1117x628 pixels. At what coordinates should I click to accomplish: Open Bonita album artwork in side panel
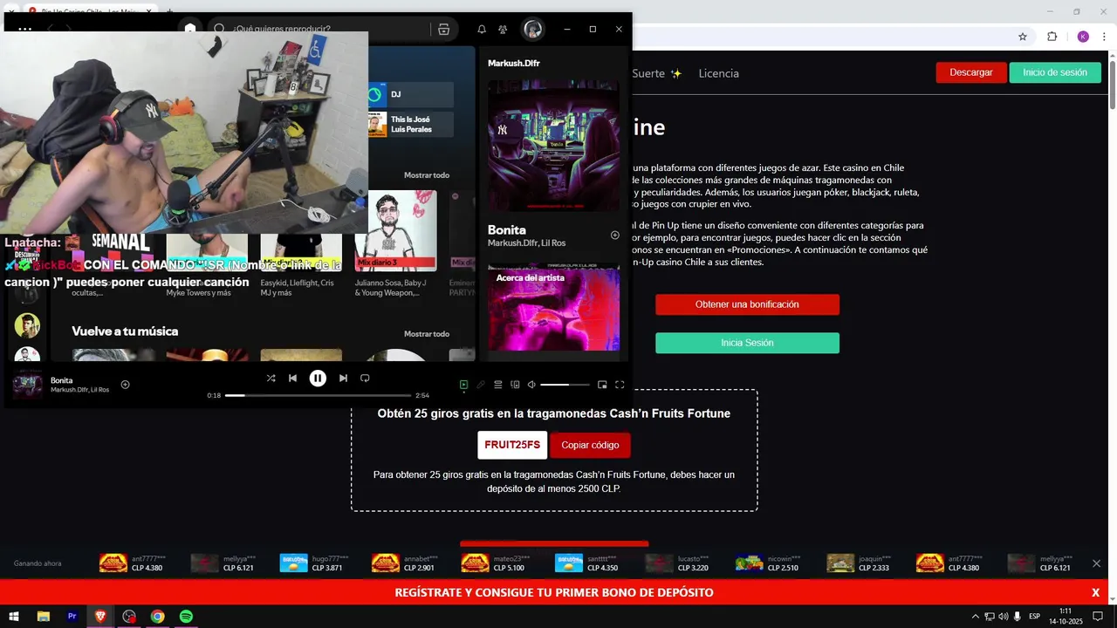pos(553,146)
